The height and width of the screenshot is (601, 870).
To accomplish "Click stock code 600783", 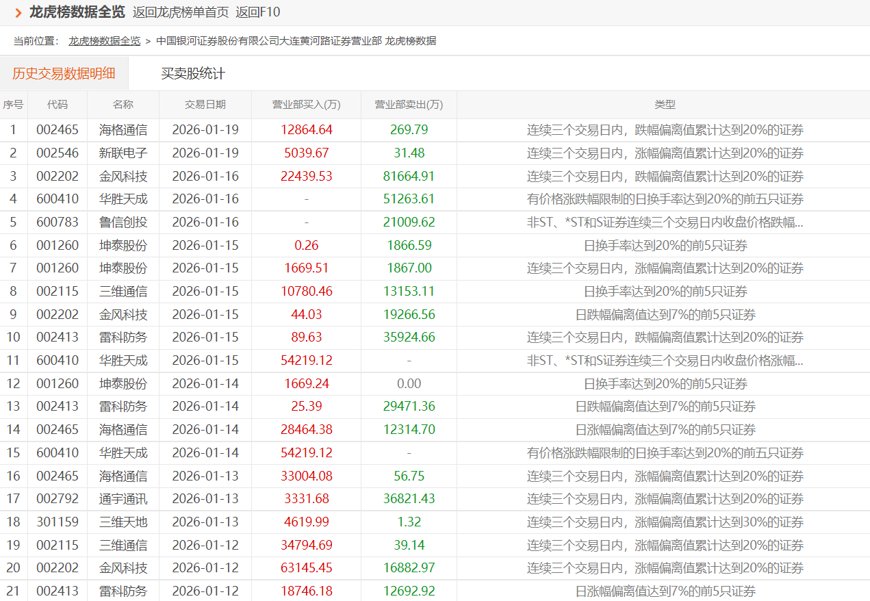I will [x=57, y=222].
